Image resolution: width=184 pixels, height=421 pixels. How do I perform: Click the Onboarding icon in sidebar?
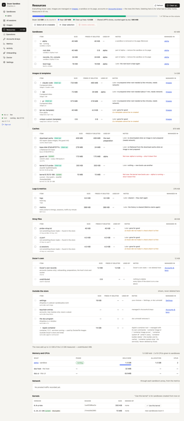[x=4, y=53]
